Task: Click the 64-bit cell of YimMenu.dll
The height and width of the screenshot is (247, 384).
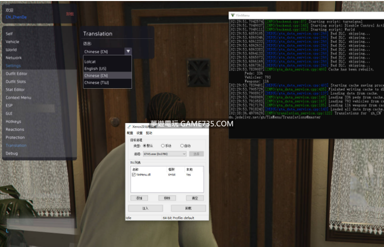Action: point(172,175)
